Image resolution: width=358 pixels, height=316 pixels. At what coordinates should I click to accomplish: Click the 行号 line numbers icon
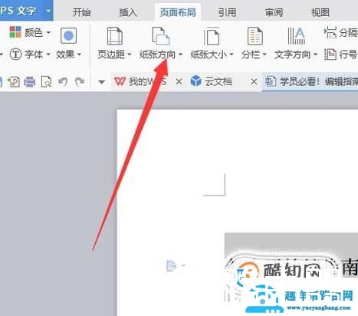point(330,54)
